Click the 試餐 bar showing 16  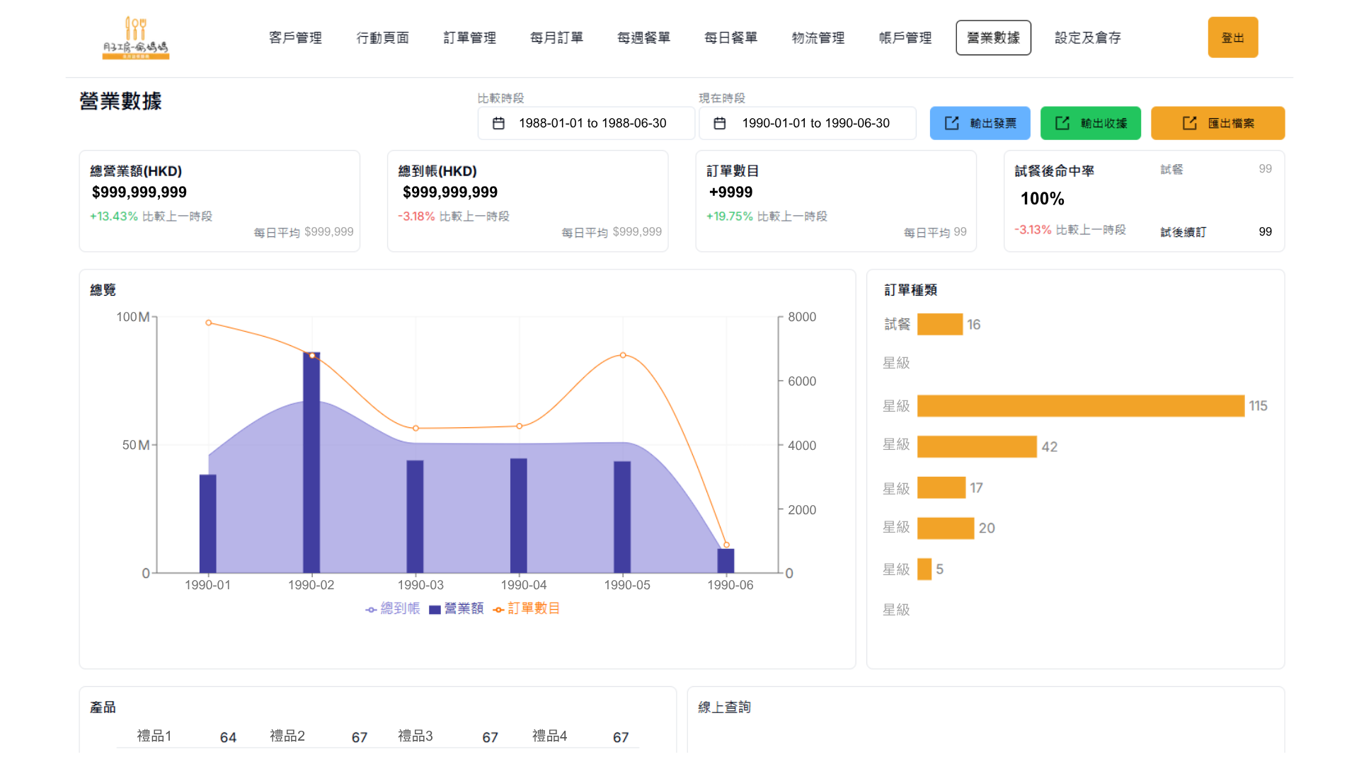click(x=939, y=324)
